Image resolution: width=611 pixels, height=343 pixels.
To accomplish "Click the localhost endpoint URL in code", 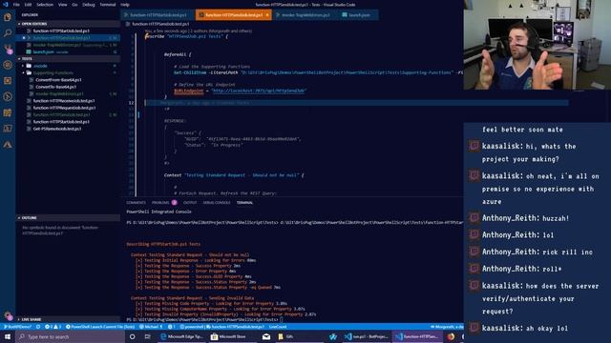I will [260, 91].
